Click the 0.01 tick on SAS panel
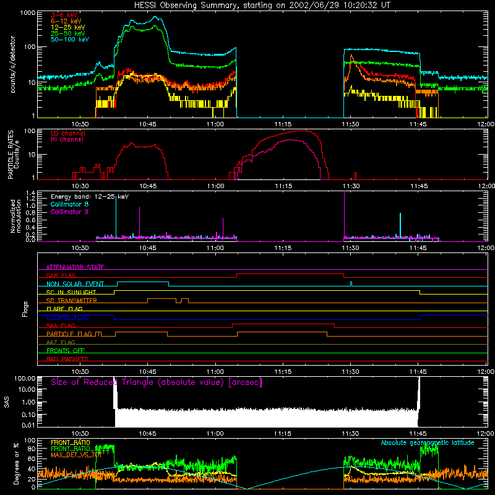The image size is (495, 495). coord(28,425)
